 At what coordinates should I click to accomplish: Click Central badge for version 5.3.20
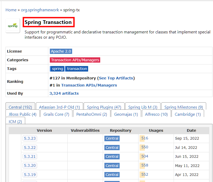tap(112, 166)
